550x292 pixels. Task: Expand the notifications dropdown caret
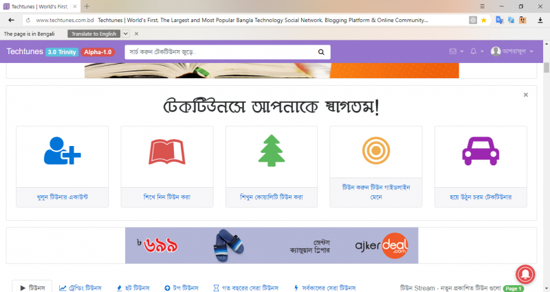coord(482,52)
